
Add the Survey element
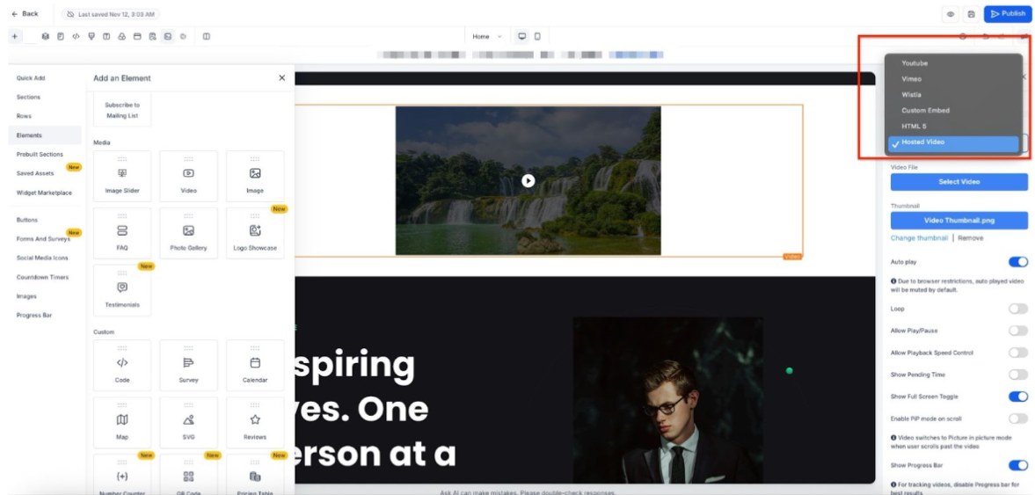click(x=188, y=366)
